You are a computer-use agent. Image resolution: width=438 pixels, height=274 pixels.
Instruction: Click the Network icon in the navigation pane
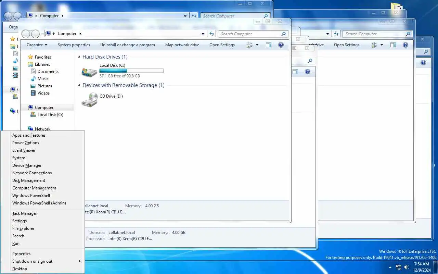[x=30, y=129]
